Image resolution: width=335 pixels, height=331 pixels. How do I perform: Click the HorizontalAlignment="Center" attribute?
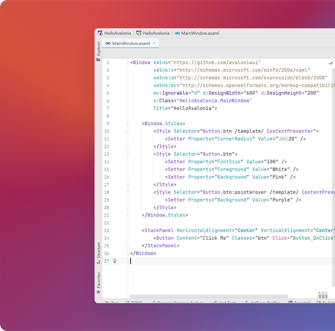click(217, 230)
